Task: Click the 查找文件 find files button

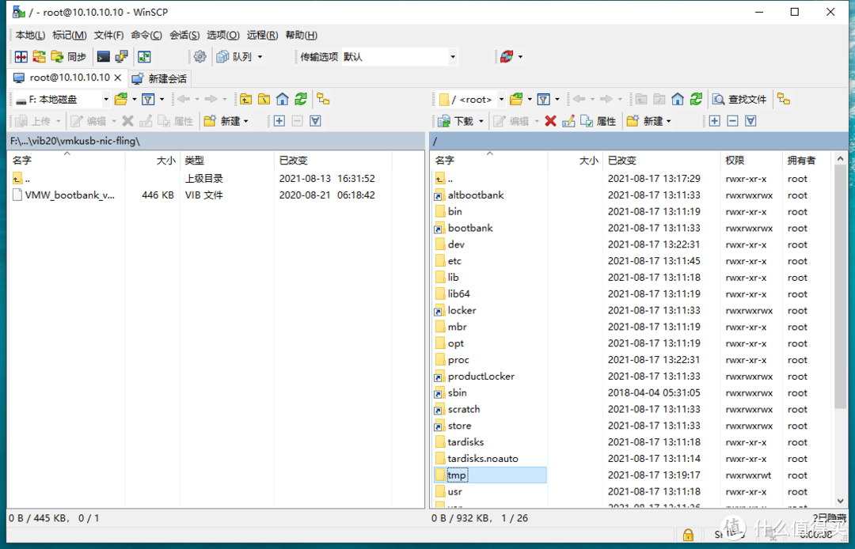Action: [739, 99]
